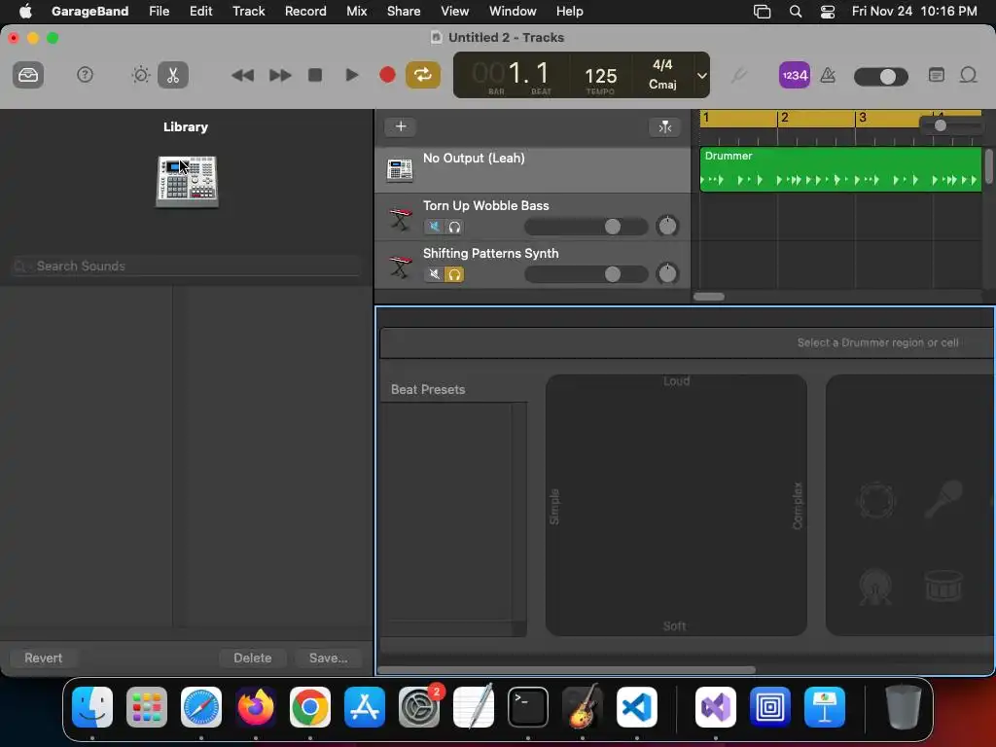Click the Rewind button
996x747 pixels.
242,76
